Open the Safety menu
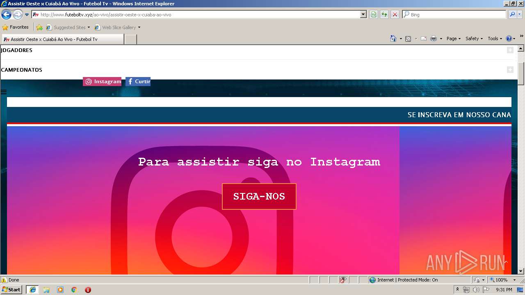525x295 pixels. pos(474,39)
